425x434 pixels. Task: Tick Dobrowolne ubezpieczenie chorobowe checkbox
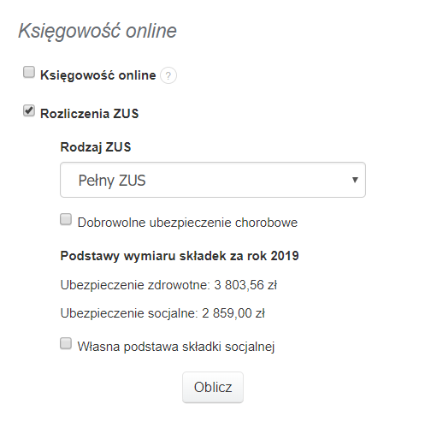click(66, 219)
